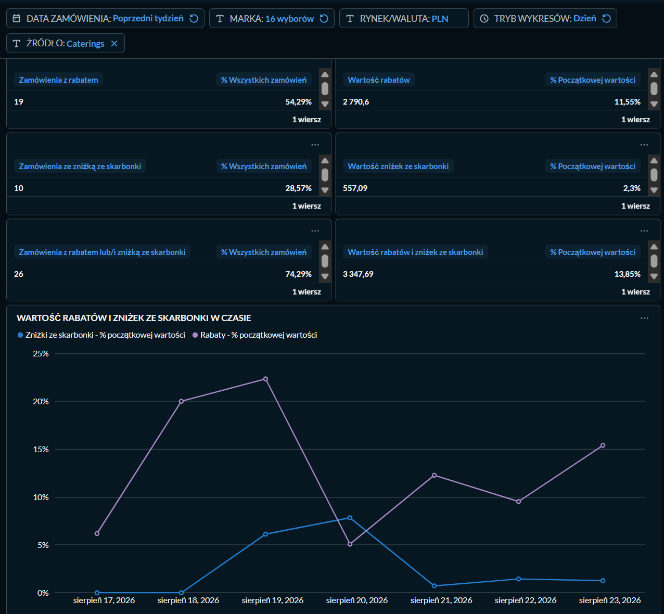Open the three-dot menu of the time chart
The height and width of the screenshot is (614, 664).
(644, 318)
